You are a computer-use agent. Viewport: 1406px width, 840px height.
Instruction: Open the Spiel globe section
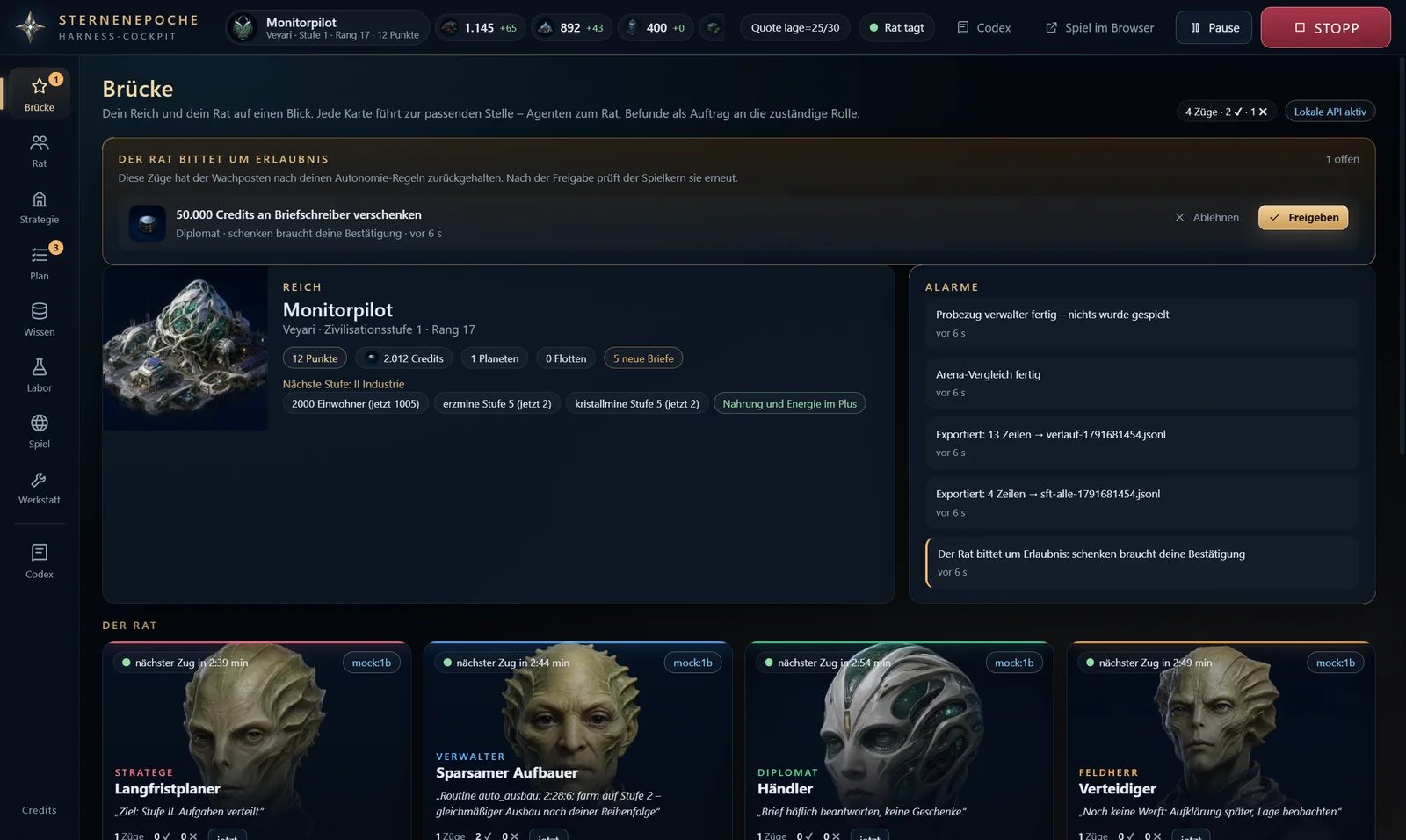(39, 431)
